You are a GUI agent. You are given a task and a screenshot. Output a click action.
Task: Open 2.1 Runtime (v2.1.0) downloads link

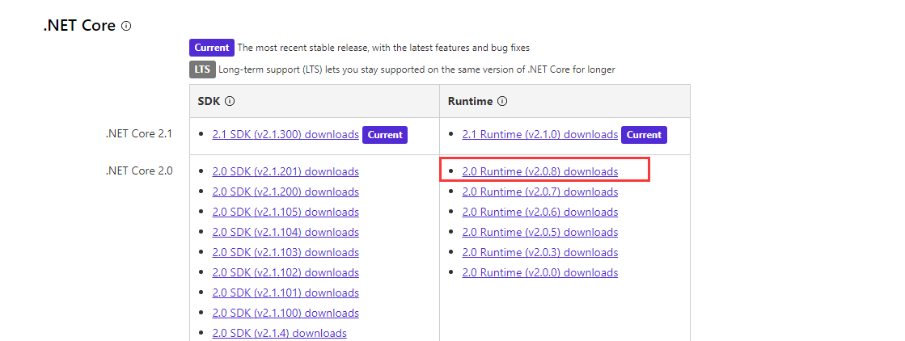[539, 135]
